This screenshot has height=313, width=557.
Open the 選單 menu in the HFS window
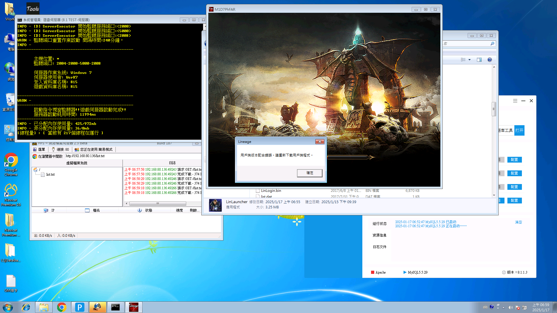click(39, 150)
